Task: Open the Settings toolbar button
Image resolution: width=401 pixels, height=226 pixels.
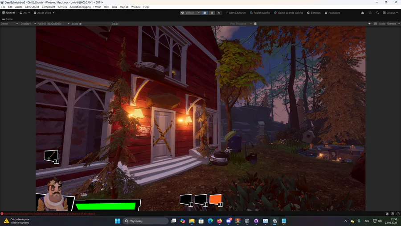Action: [x=314, y=13]
